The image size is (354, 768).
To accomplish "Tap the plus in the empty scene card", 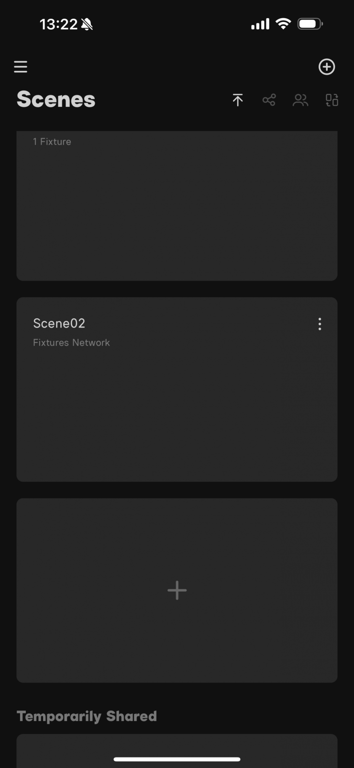I will [x=177, y=590].
